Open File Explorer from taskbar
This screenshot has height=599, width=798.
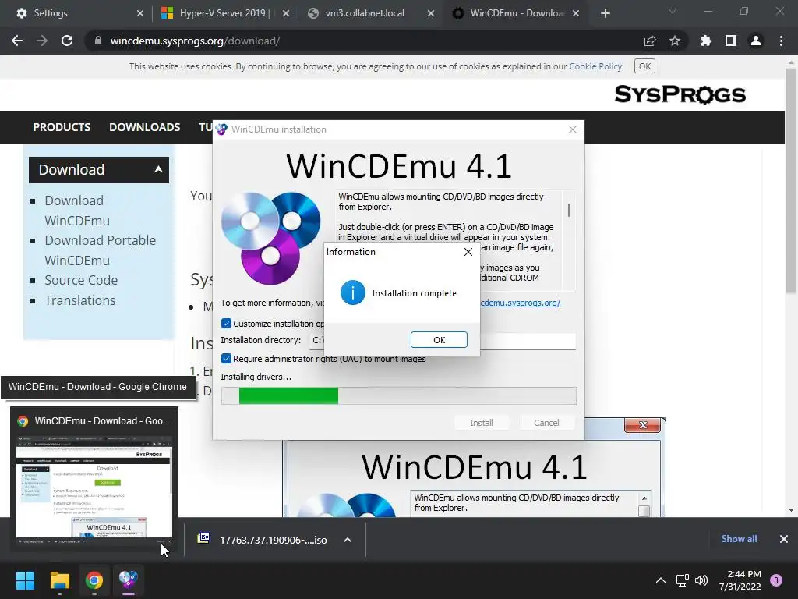coord(59,580)
